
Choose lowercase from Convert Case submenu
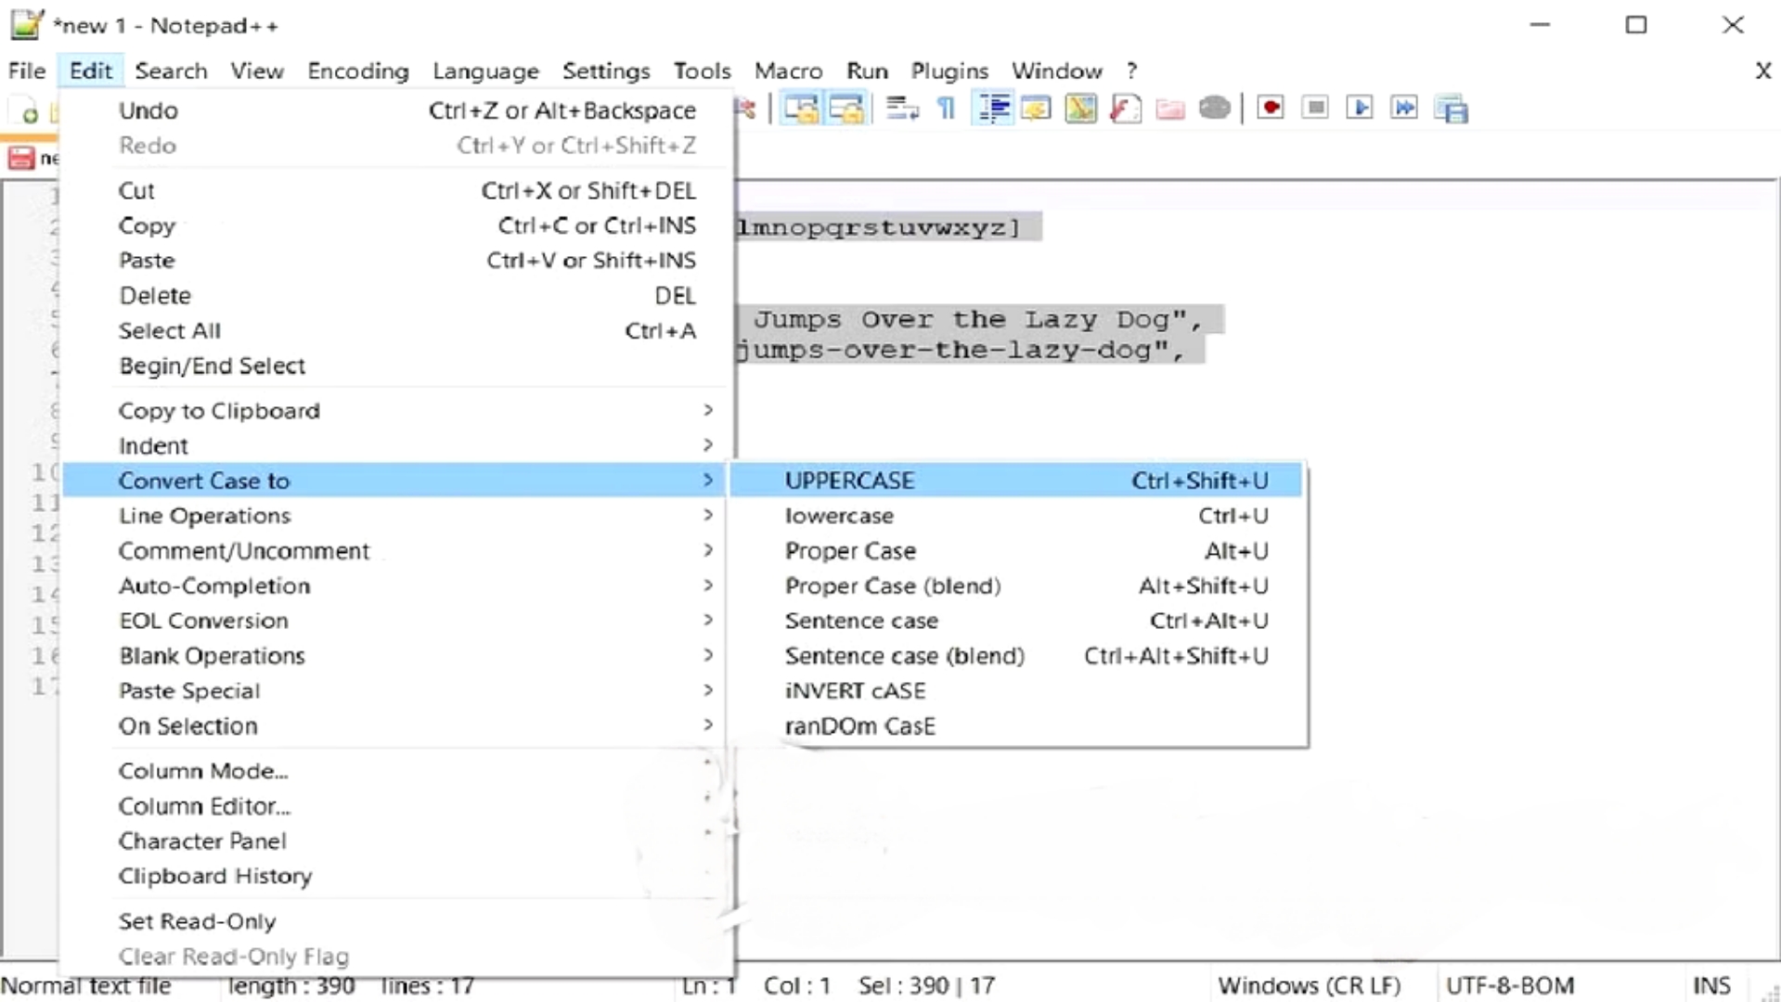[x=839, y=516]
